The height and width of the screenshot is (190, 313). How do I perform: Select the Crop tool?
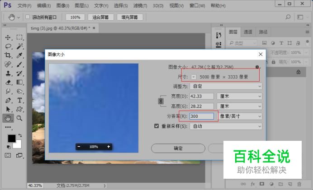coord(8,55)
